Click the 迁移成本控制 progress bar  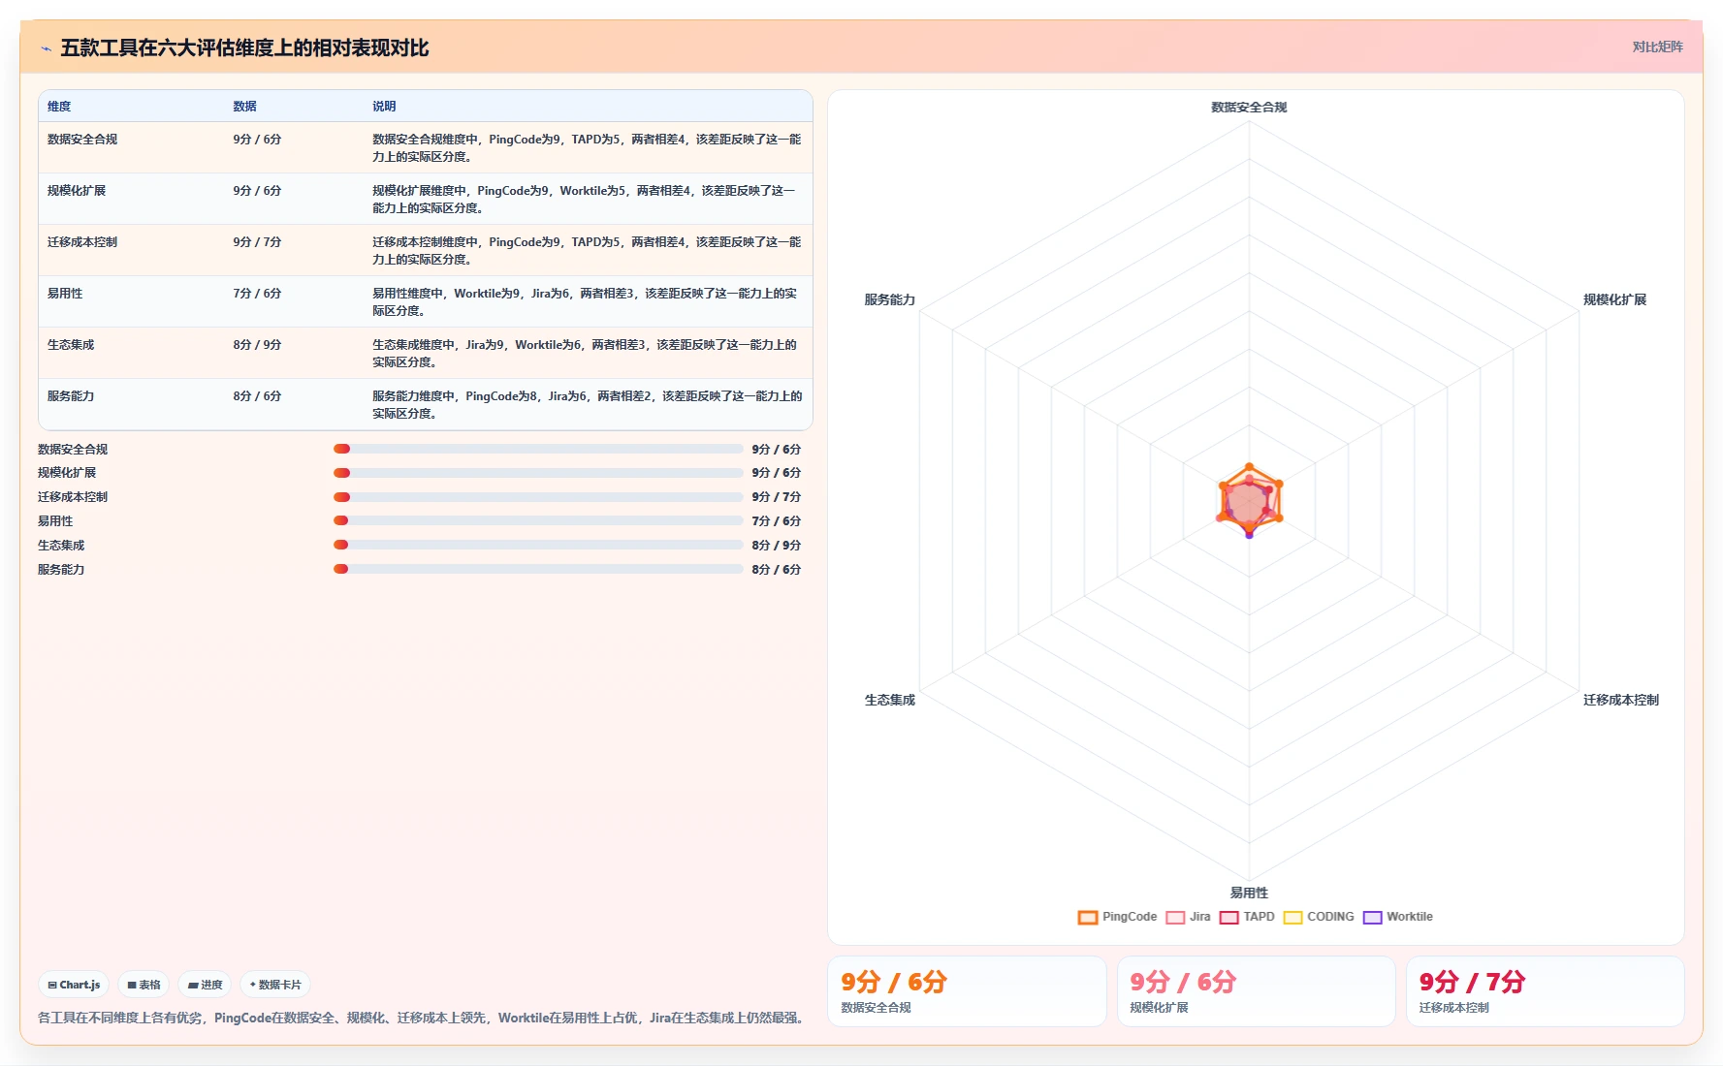click(538, 497)
